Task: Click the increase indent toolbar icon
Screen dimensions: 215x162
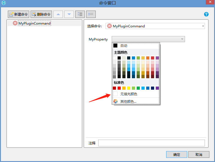Action: pos(80,14)
